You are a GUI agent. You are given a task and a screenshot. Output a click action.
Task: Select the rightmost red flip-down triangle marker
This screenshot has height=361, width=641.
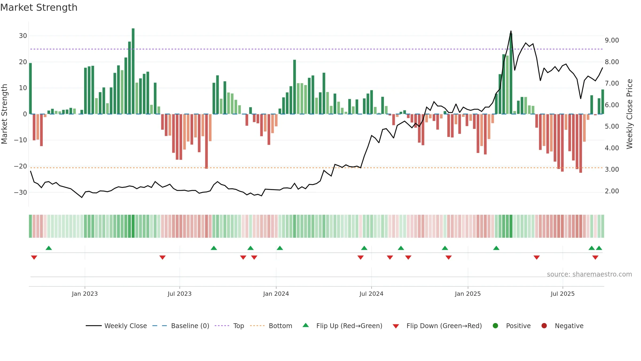tap(595, 258)
